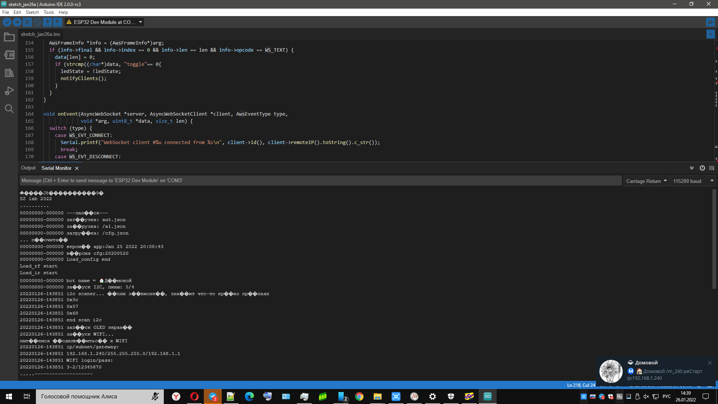718x404 pixels.
Task: Open the Sketch menu
Action: pyautogui.click(x=32, y=12)
